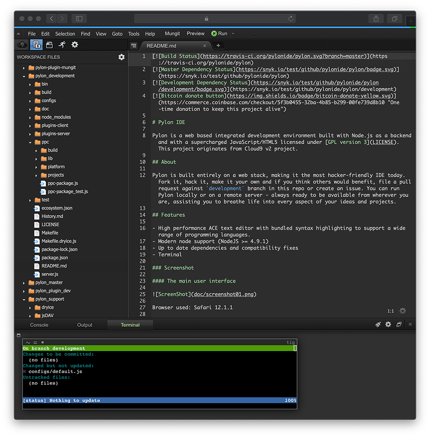Open README.md in the file tree

pyautogui.click(x=54, y=266)
